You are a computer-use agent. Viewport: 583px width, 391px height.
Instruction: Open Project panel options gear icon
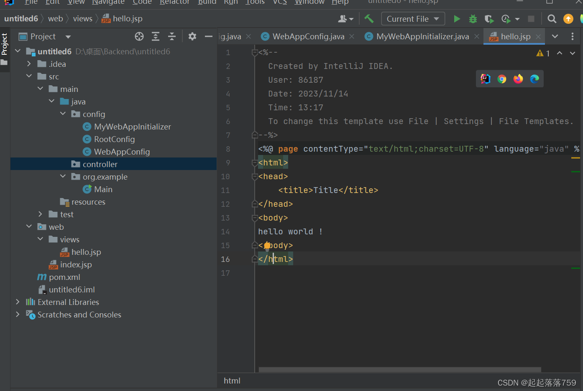(x=192, y=36)
